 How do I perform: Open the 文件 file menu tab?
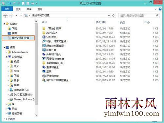point(7,9)
